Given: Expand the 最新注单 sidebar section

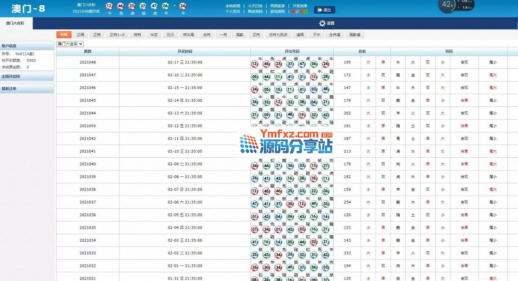Looking at the screenshot, I should pyautogui.click(x=27, y=89).
